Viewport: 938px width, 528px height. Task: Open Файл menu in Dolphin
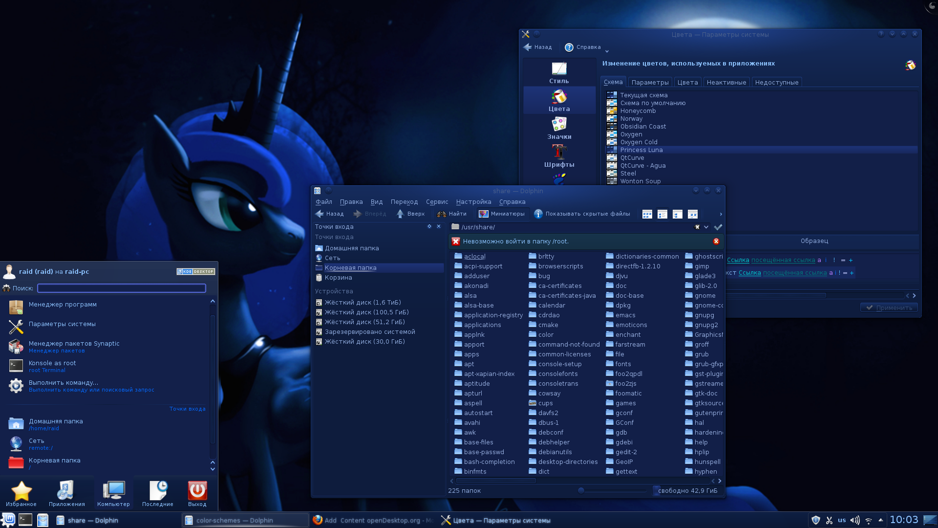click(x=323, y=201)
